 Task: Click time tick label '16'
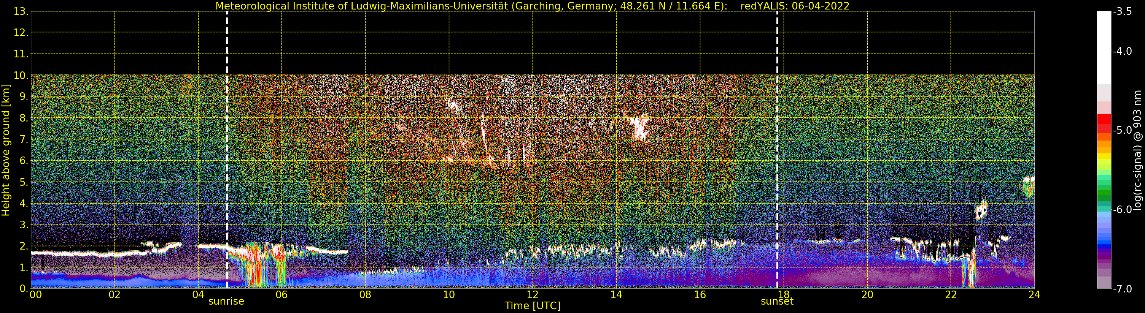[x=700, y=294]
